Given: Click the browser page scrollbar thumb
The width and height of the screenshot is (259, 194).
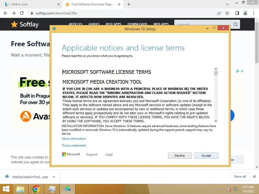Looking at the screenshot, I should click(x=257, y=42).
